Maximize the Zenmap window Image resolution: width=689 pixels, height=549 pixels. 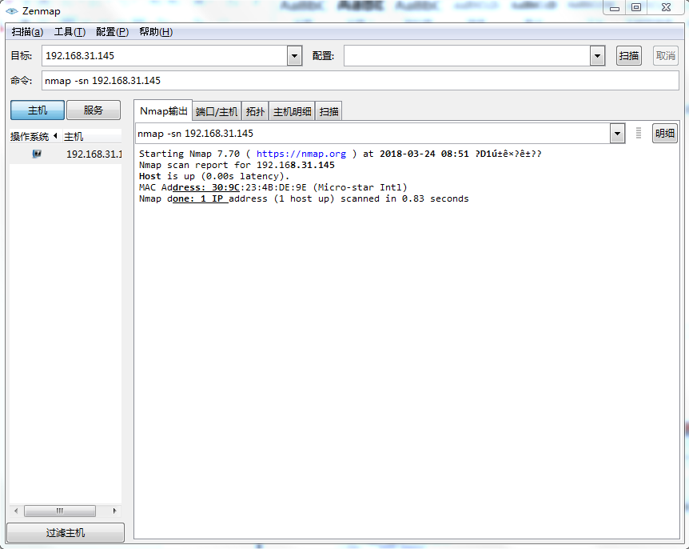tap(635, 7)
